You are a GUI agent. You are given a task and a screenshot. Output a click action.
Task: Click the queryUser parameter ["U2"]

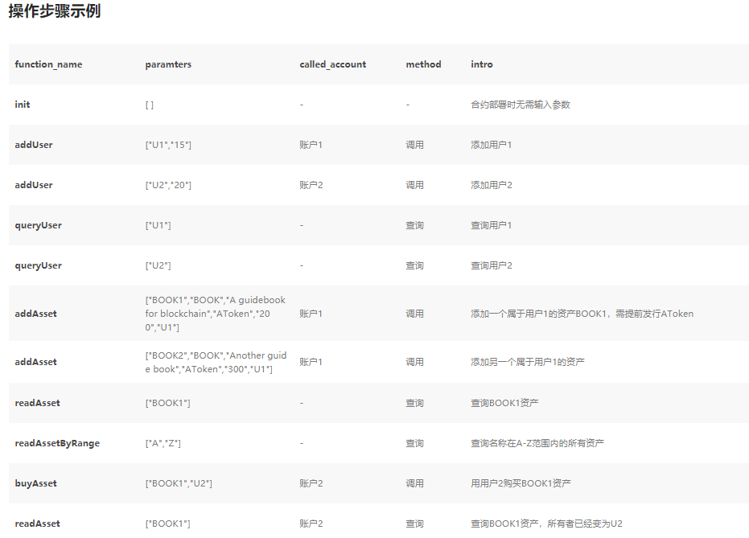[x=158, y=265]
